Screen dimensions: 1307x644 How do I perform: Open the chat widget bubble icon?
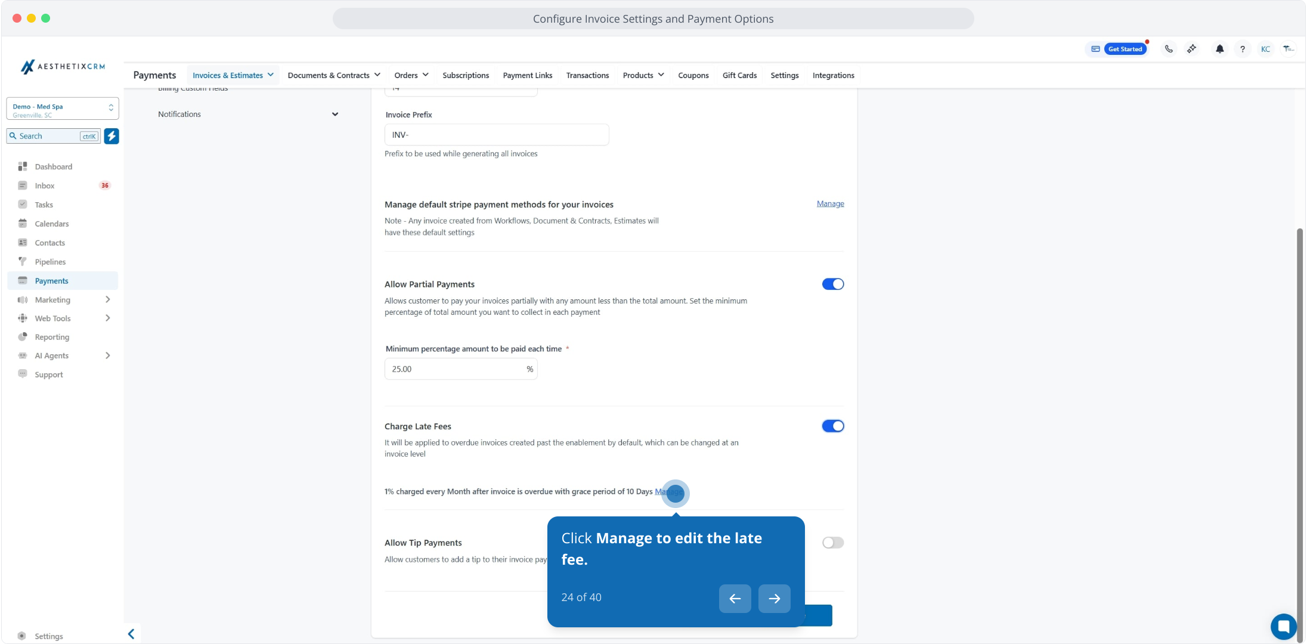click(x=1283, y=626)
